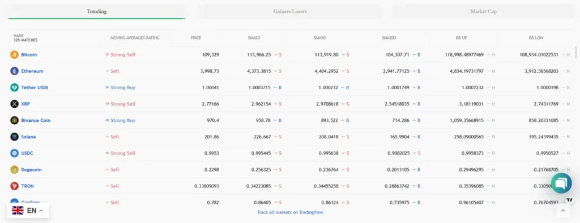
Task: Sort by the Price column header
Action: point(196,38)
